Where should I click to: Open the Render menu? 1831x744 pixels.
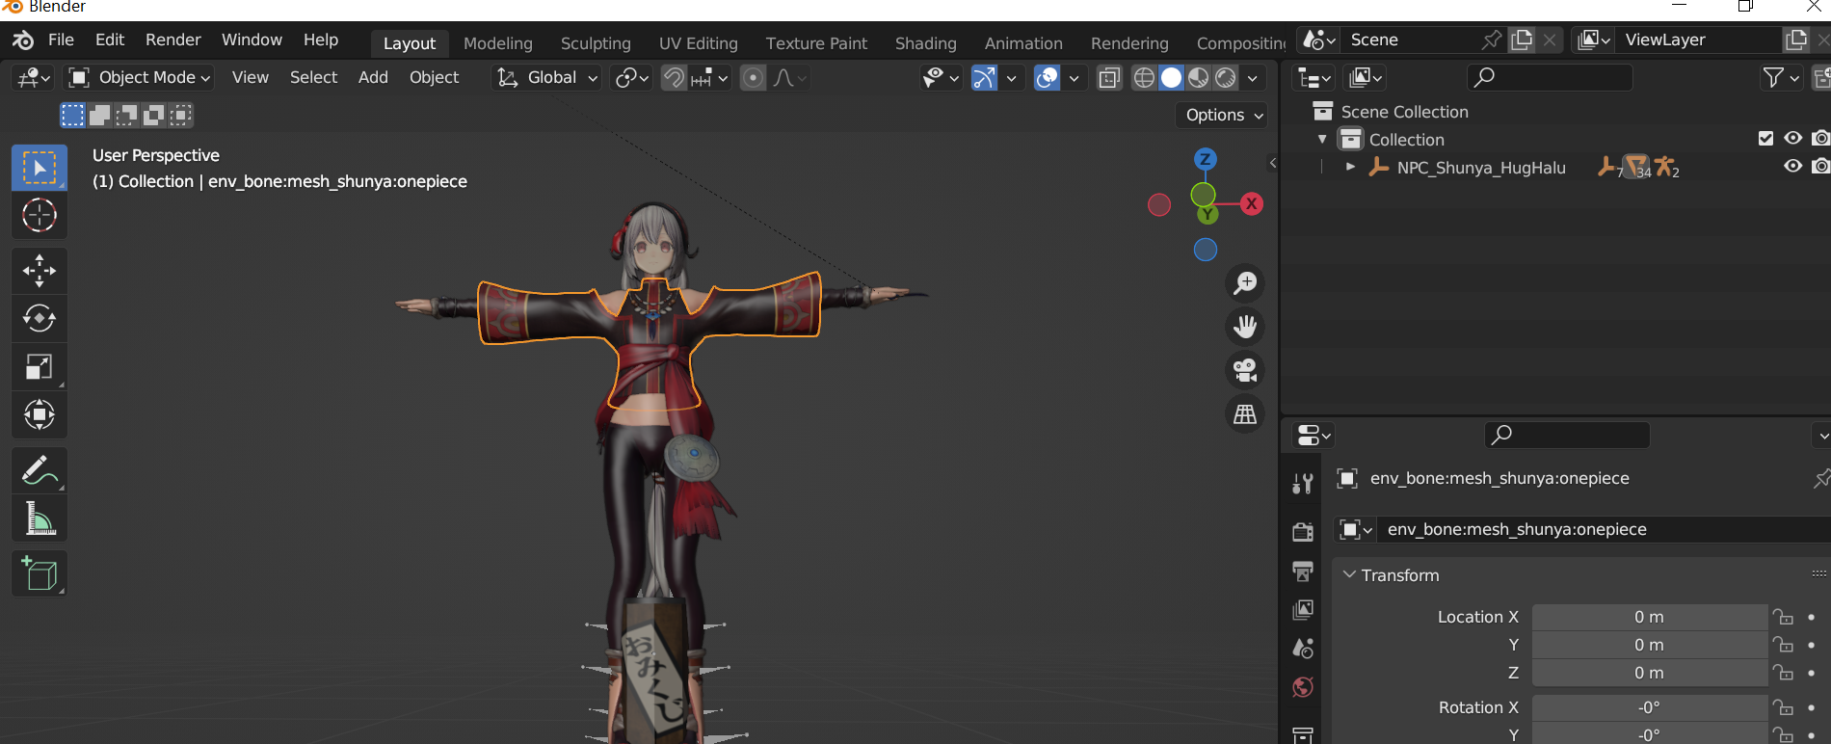[x=173, y=40]
